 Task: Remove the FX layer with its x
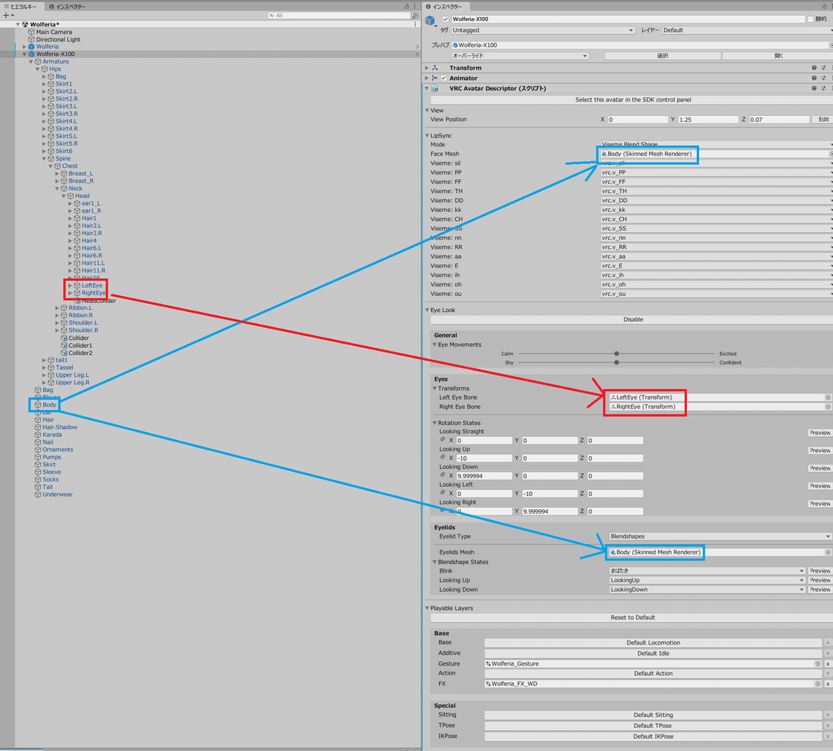(827, 684)
